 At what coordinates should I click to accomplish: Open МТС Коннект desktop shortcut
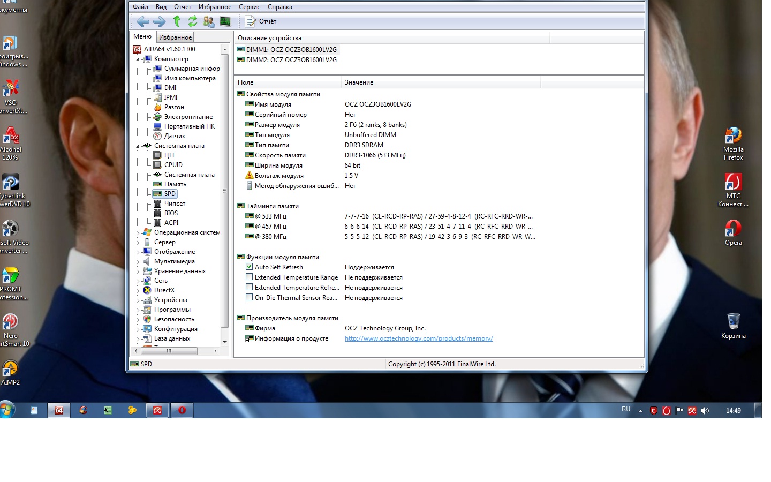click(x=733, y=190)
